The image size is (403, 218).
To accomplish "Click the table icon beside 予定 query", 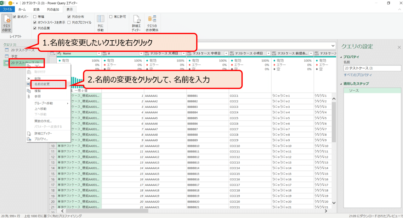I will (7, 56).
